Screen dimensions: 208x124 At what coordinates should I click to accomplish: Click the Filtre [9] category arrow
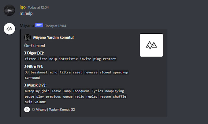click(25, 66)
